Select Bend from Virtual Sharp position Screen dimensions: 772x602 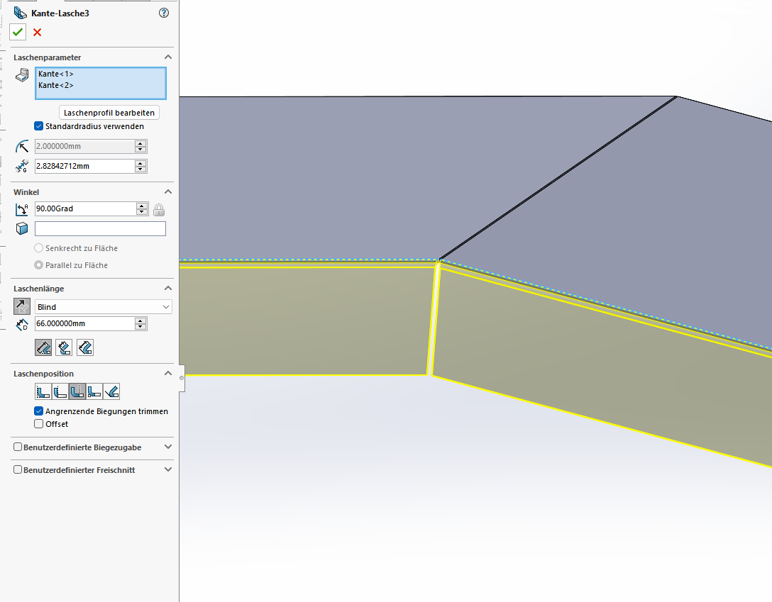click(x=94, y=391)
